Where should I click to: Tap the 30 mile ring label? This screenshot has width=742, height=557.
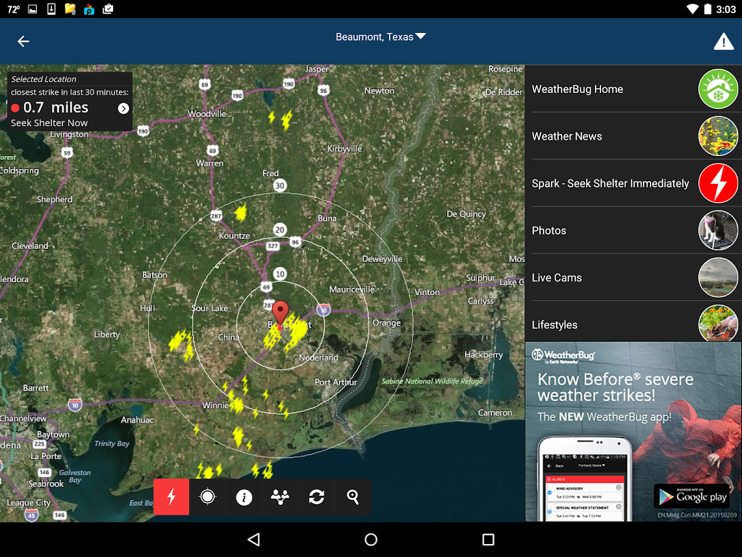coord(280,185)
